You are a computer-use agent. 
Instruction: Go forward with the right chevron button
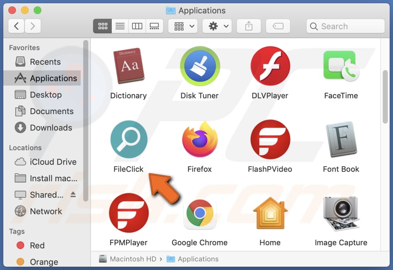[32, 26]
